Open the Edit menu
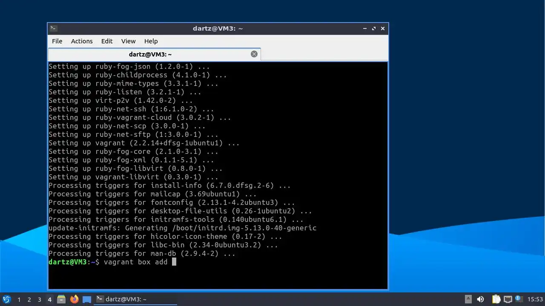545x306 pixels. (107, 41)
